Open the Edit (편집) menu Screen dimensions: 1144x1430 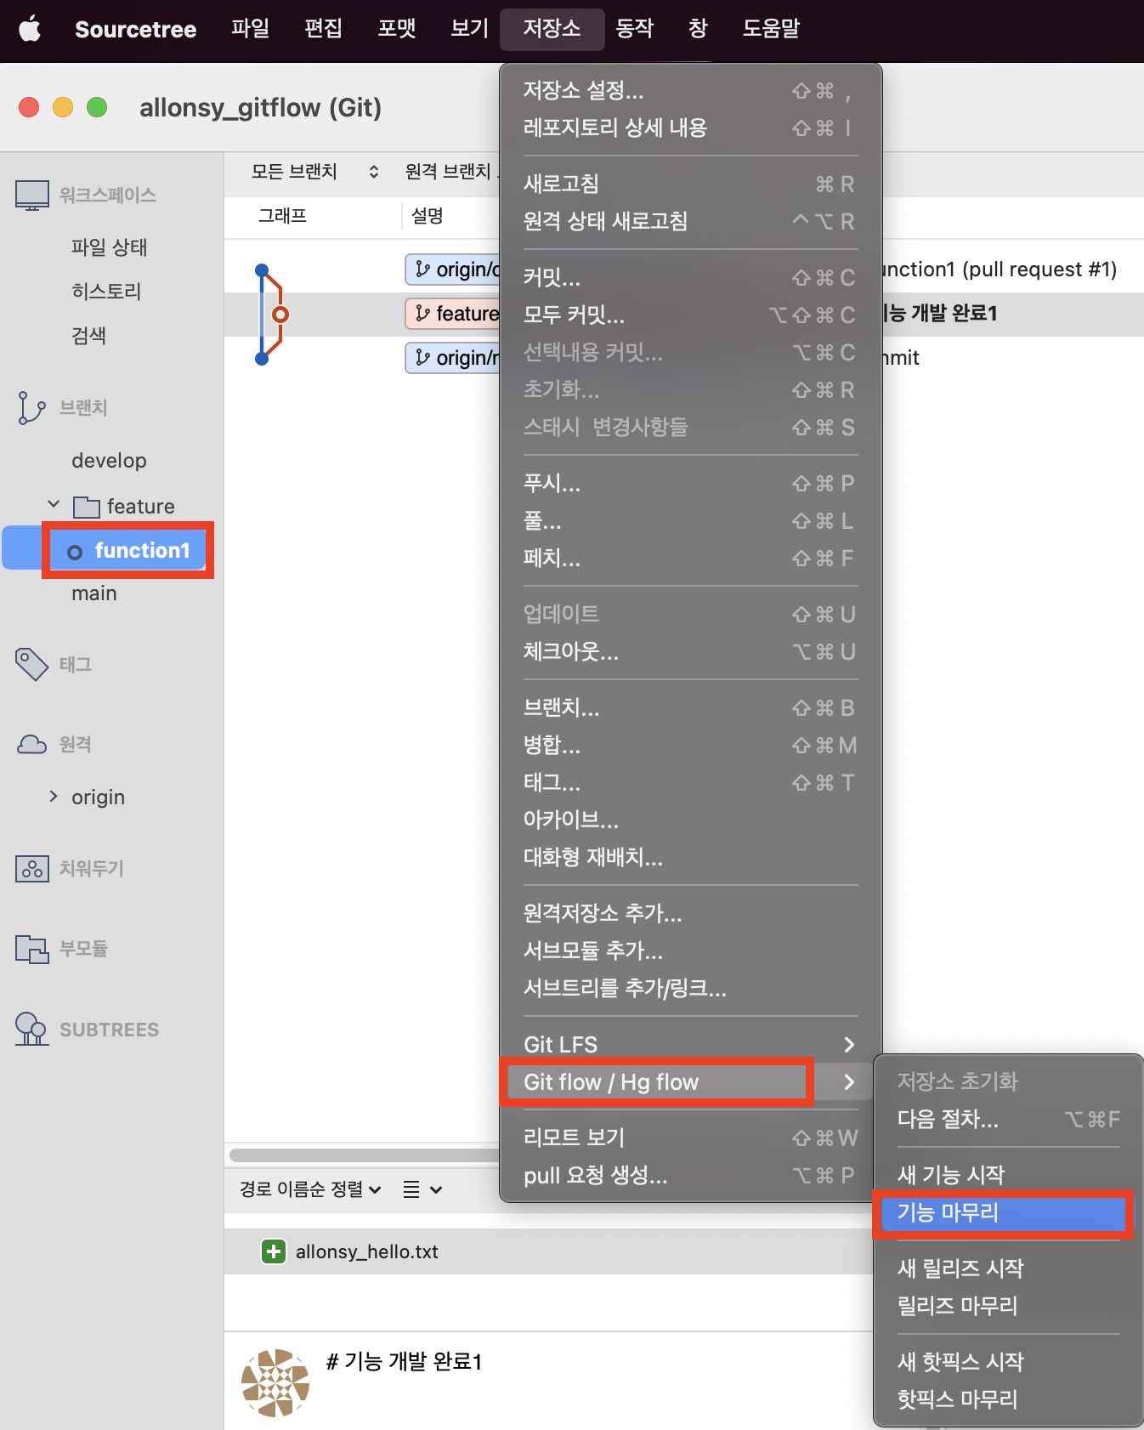coord(323,29)
